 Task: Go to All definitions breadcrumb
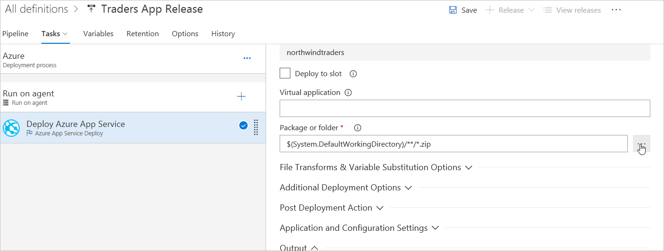click(x=37, y=9)
